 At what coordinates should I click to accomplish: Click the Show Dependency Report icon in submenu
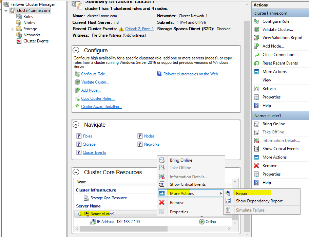pyautogui.click(x=228, y=201)
